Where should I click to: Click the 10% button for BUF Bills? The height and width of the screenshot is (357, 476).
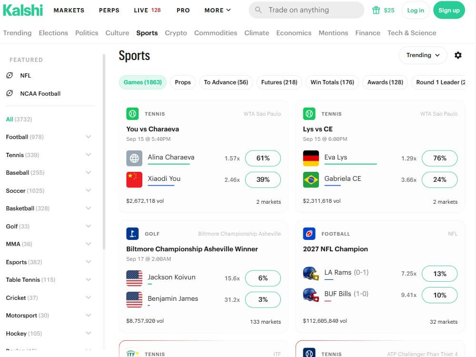439,295
